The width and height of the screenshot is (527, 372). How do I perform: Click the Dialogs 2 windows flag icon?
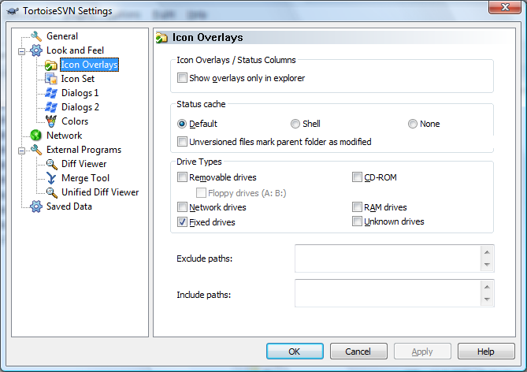pyautogui.click(x=51, y=107)
